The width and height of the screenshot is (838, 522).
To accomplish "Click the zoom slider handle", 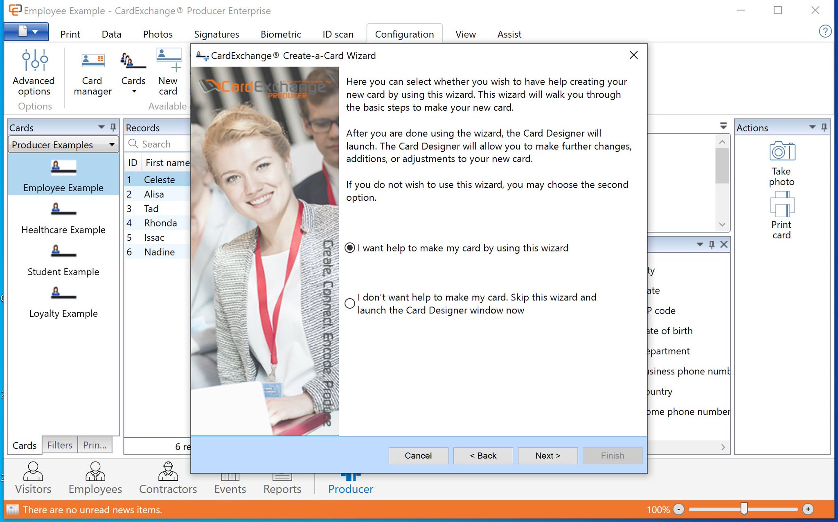I will [x=744, y=509].
